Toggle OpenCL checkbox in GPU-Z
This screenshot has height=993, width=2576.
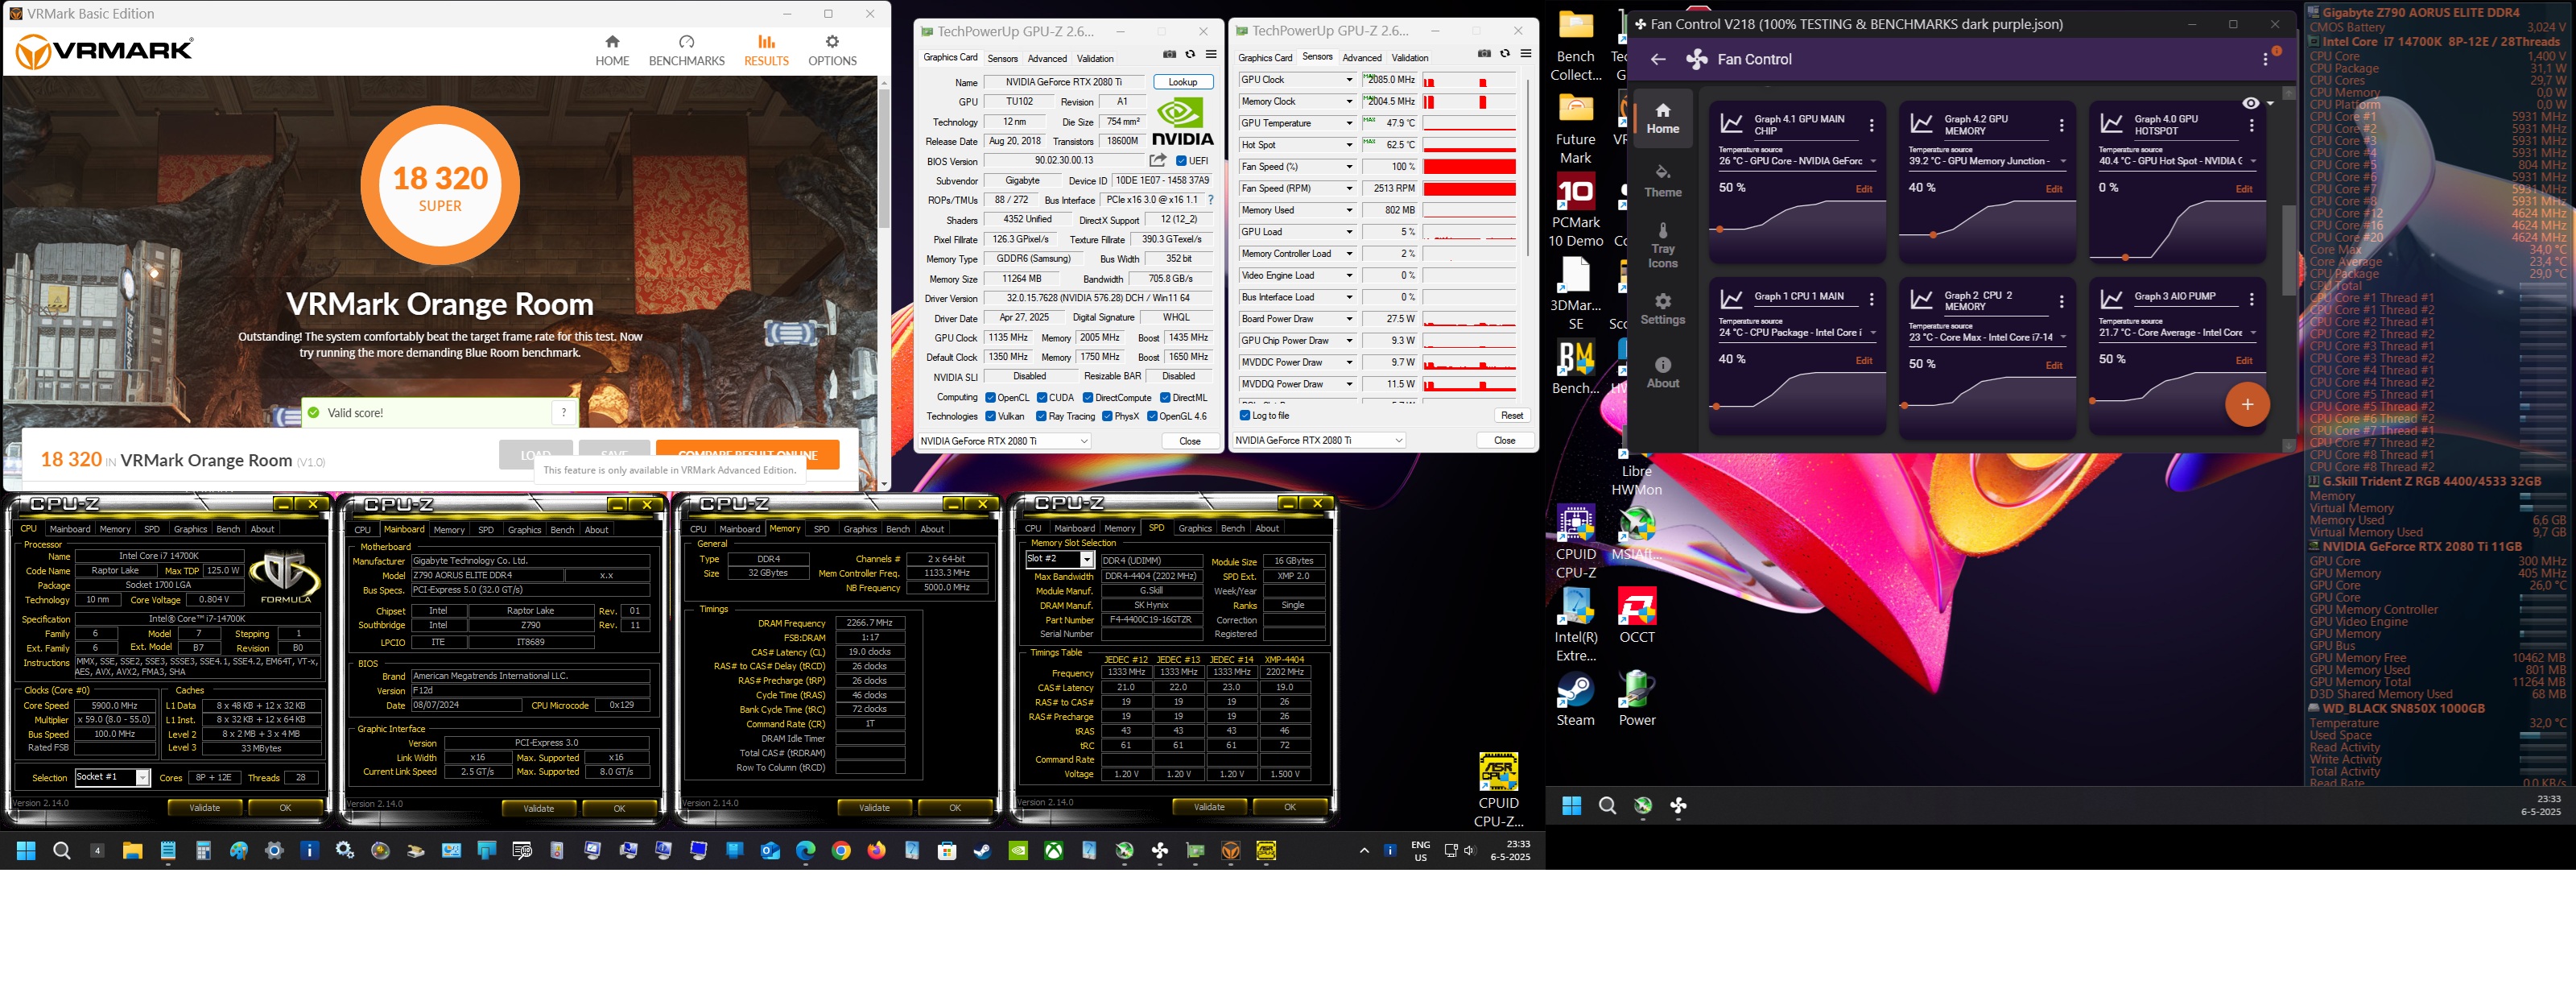[990, 398]
